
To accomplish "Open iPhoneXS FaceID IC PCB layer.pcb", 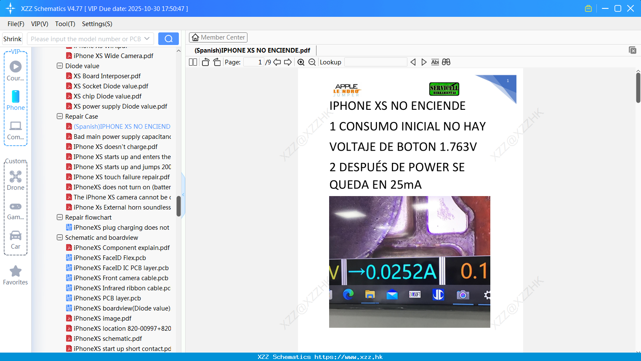I will pos(121,268).
